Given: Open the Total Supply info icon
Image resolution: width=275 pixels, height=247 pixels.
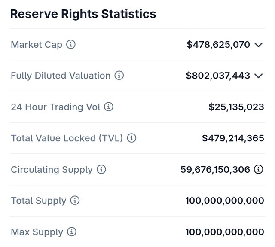Looking at the screenshot, I should coord(75,201).
